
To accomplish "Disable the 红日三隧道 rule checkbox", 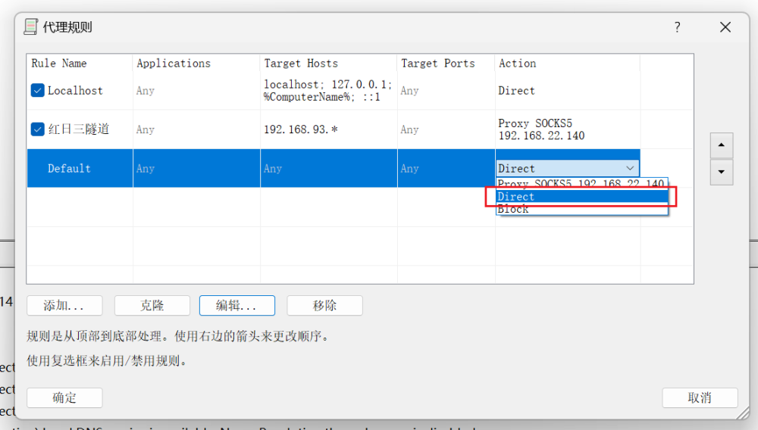I will [x=38, y=129].
